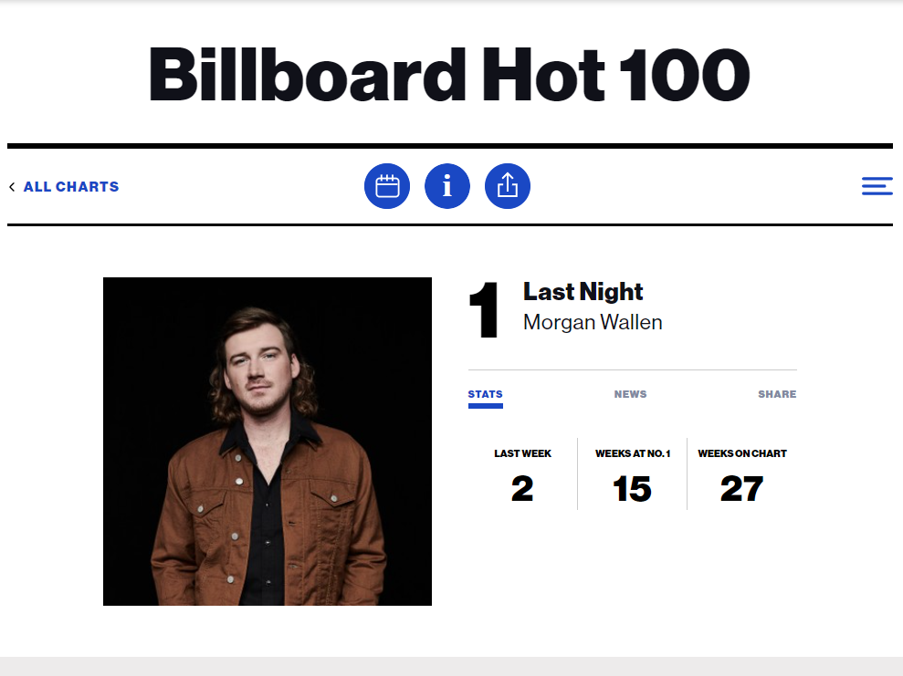
Task: Click the back chevron beside All Charts
Action: click(12, 187)
